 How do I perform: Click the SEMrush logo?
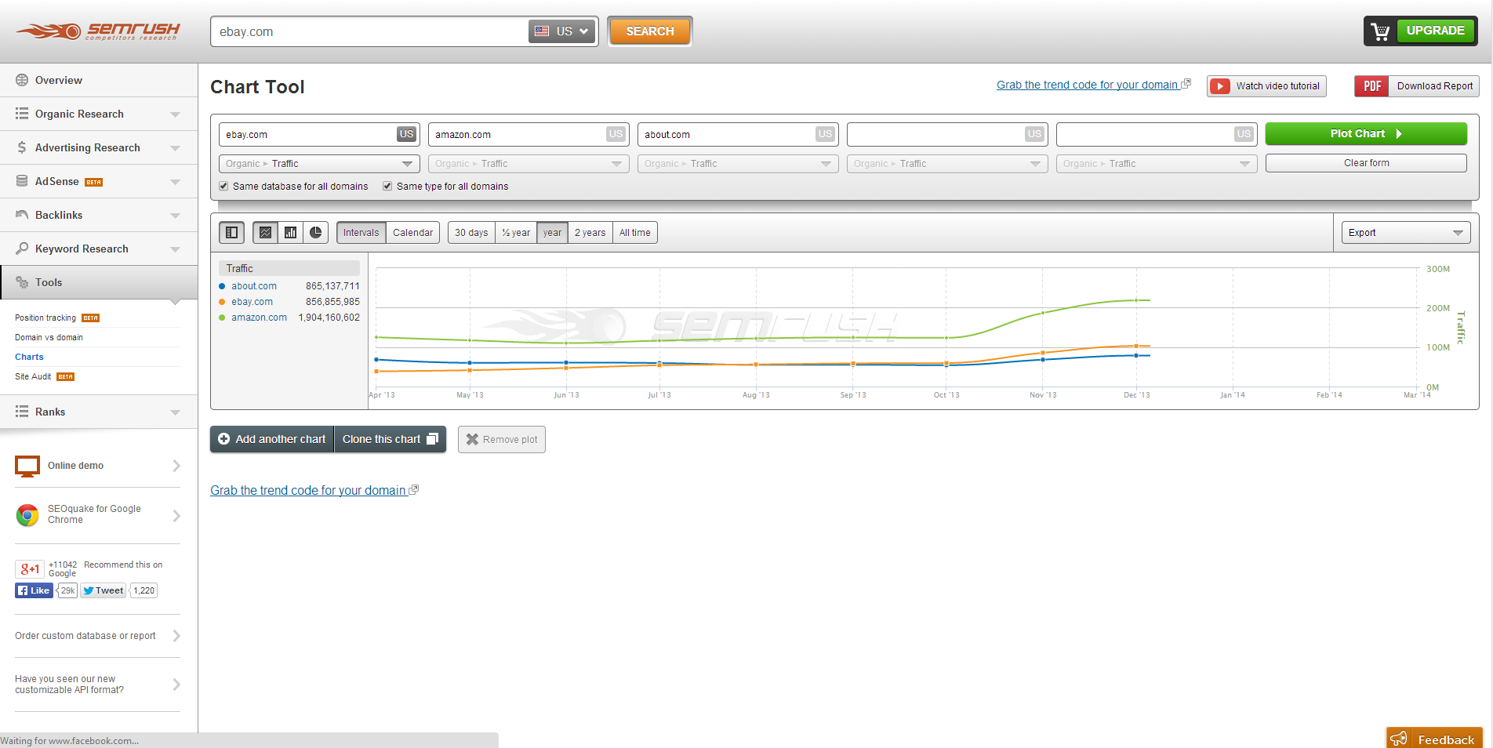pos(98,31)
